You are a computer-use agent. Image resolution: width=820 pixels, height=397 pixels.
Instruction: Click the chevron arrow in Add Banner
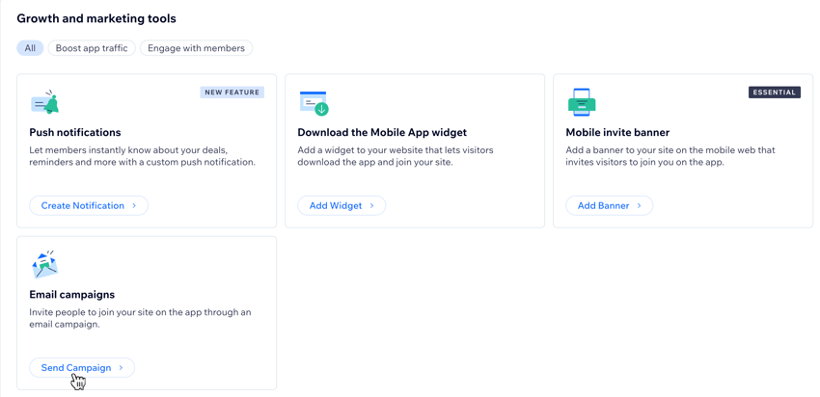point(640,206)
